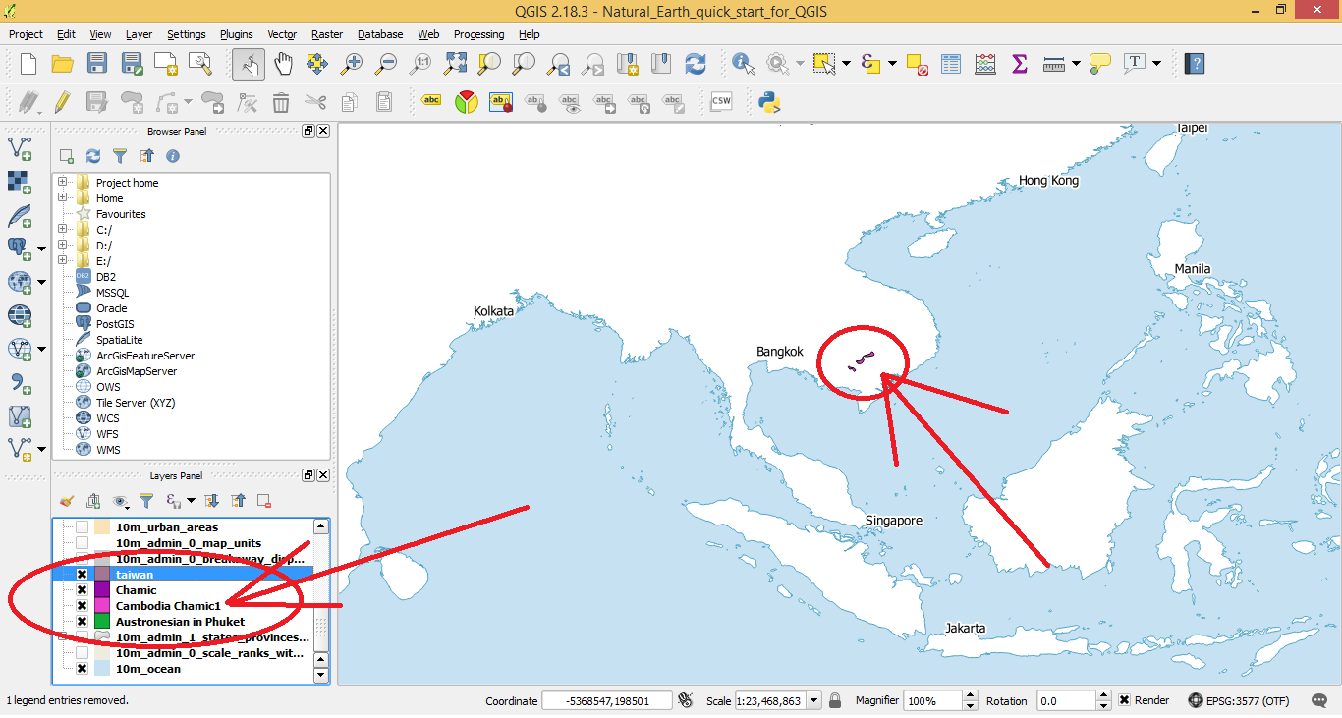Click the Coordinate input field
Image resolution: width=1342 pixels, height=718 pixels.
pyautogui.click(x=607, y=701)
